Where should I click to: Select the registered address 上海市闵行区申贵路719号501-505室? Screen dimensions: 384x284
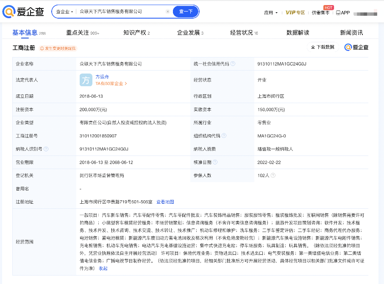click(116, 202)
